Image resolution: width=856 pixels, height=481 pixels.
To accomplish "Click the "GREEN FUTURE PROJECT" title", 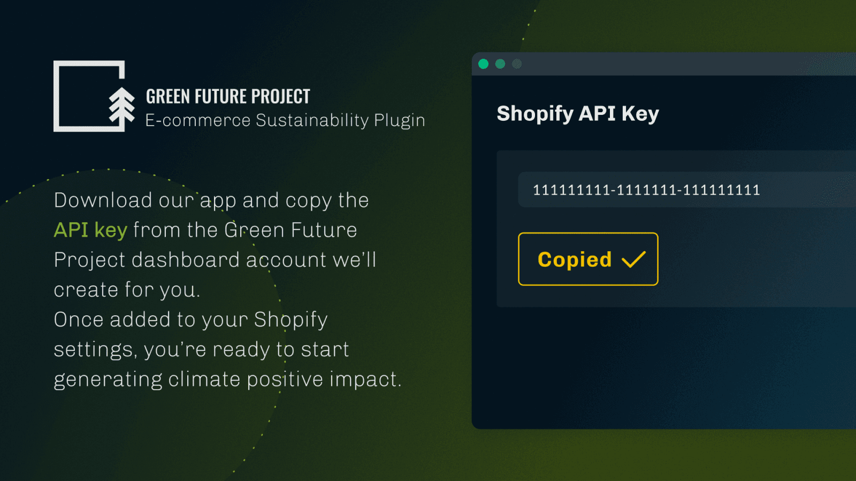I will [228, 97].
